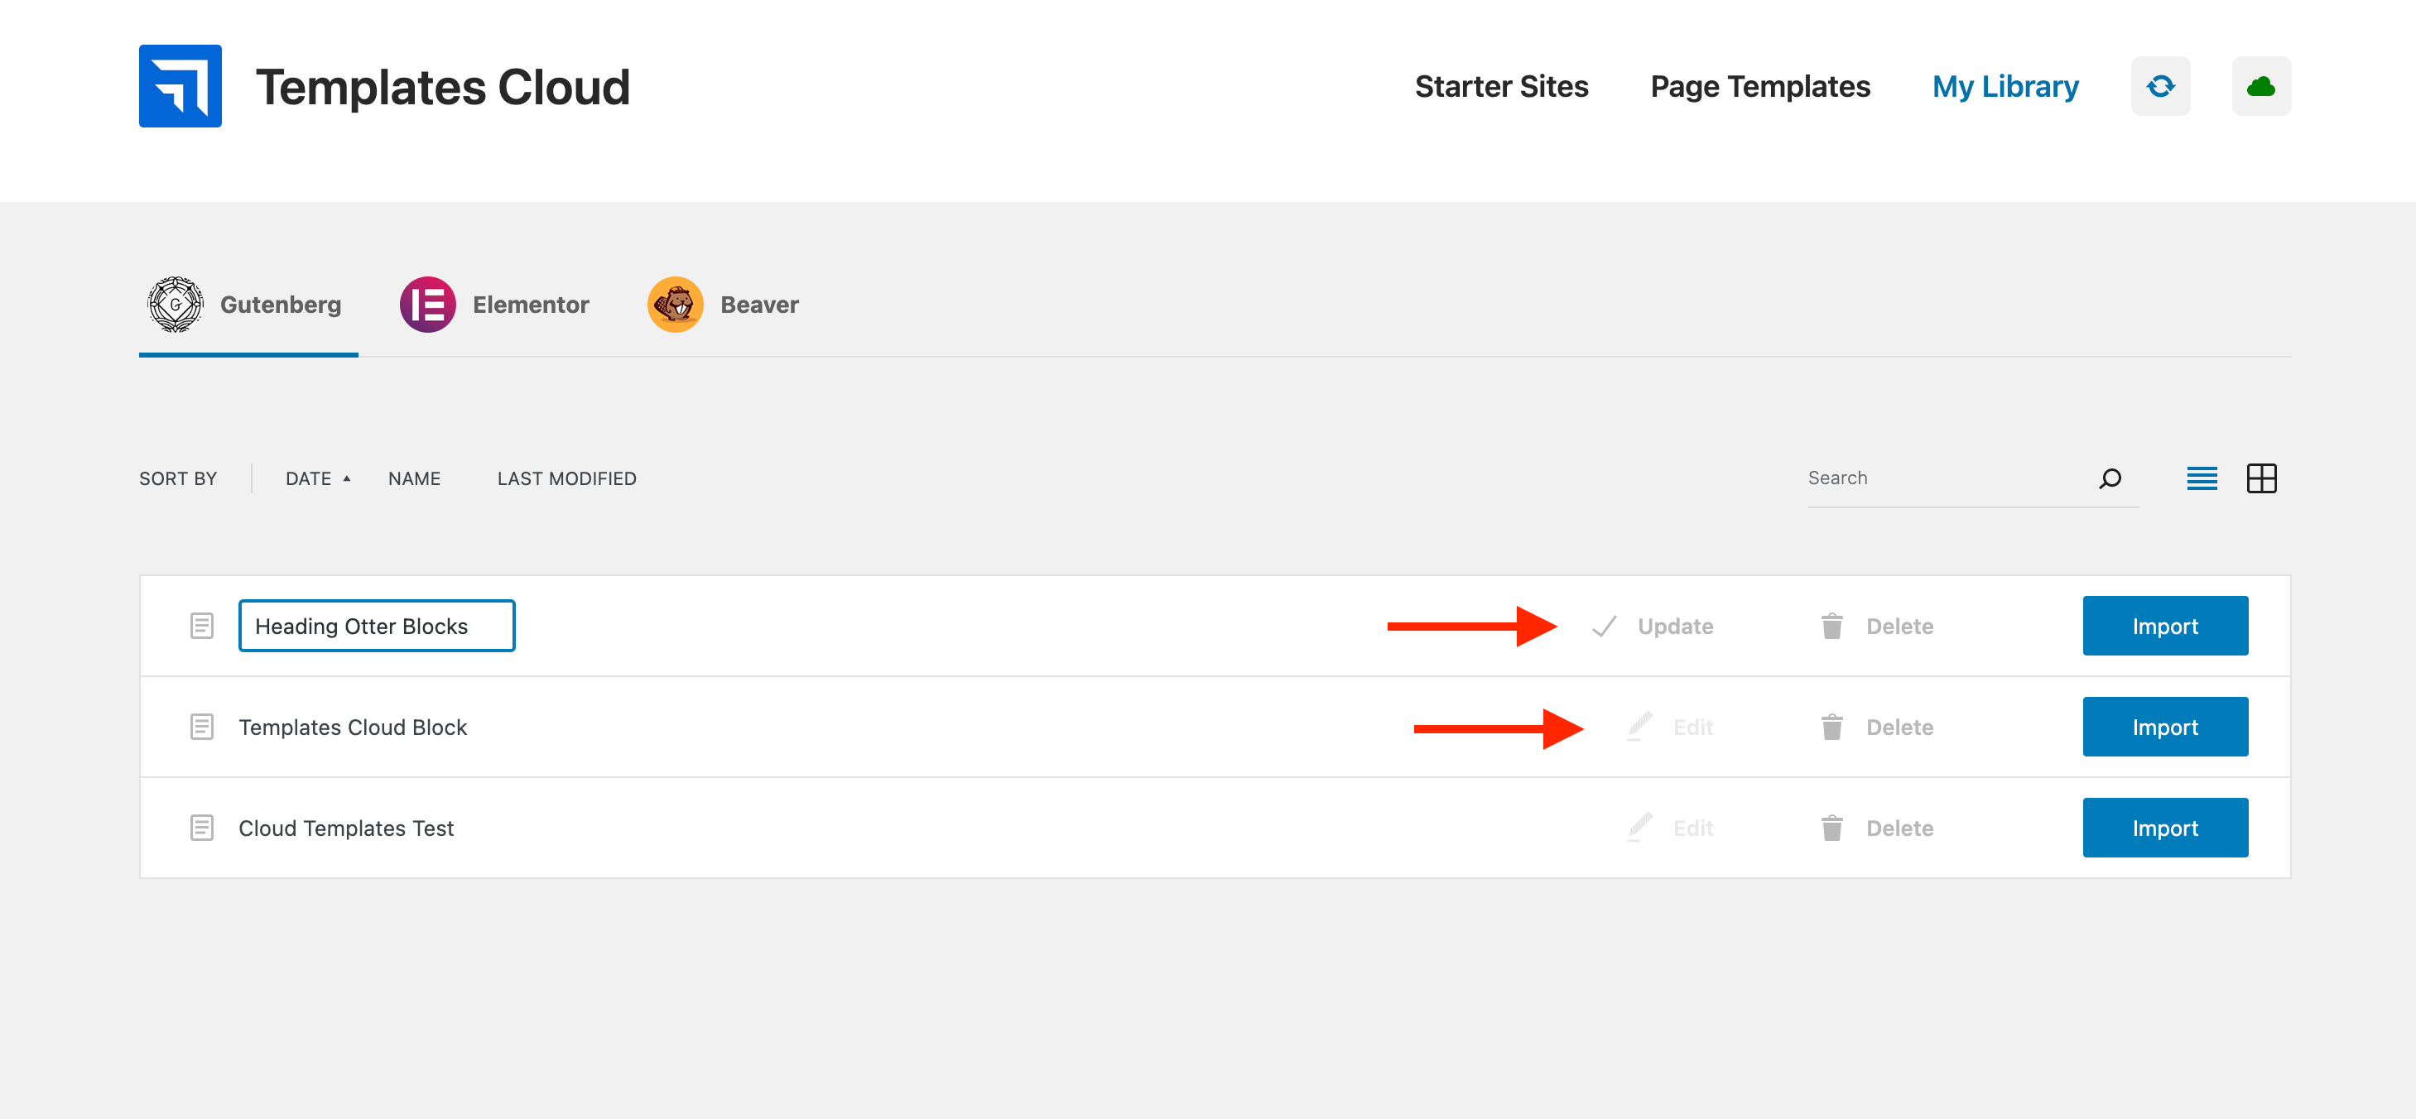Viewport: 2416px width, 1119px height.
Task: Click the sync refresh icon button
Action: 2160,86
